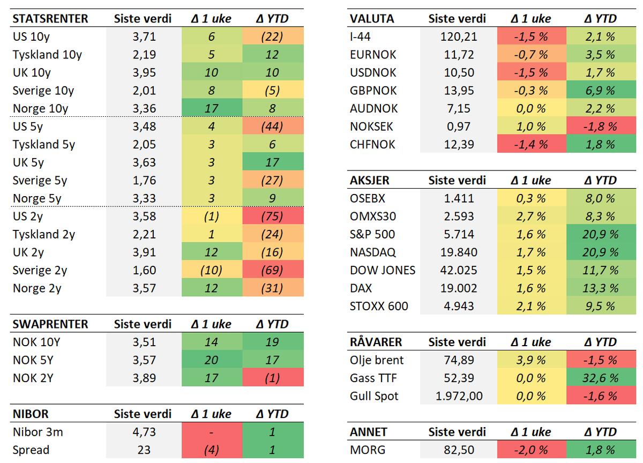Select MORG weekly change cell -2,0 %
Viewport: 643px width, 463px height.
[x=532, y=450]
